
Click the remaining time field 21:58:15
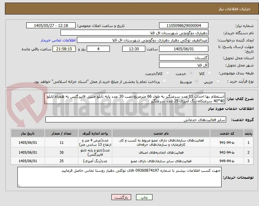[x=64, y=49]
